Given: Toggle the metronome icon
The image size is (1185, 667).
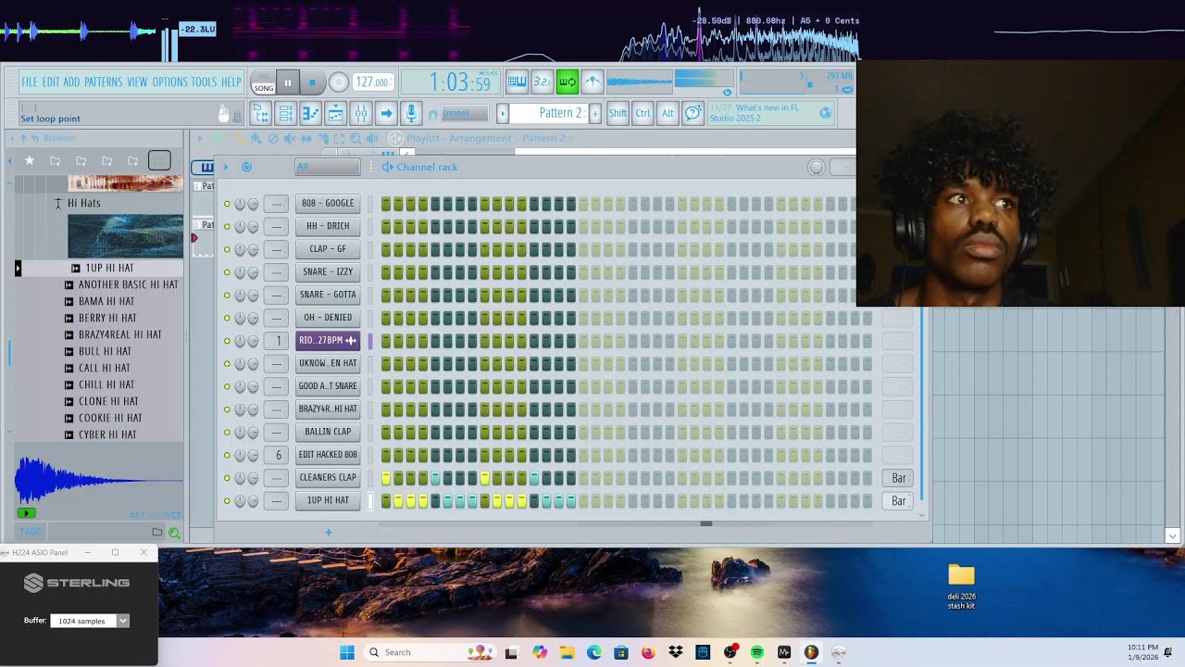Looking at the screenshot, I should (x=592, y=82).
